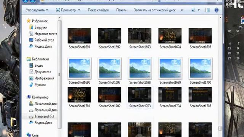Select Библиотеки in navigation pane
This screenshot has width=244, height=137.
pyautogui.click(x=38, y=59)
